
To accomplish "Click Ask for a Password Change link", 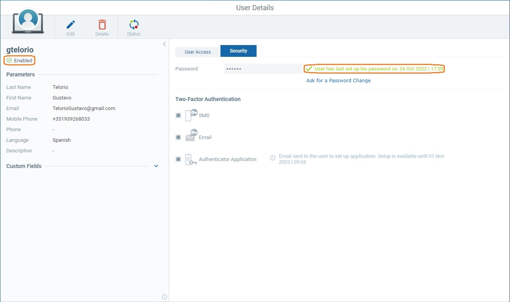I will (x=338, y=80).
